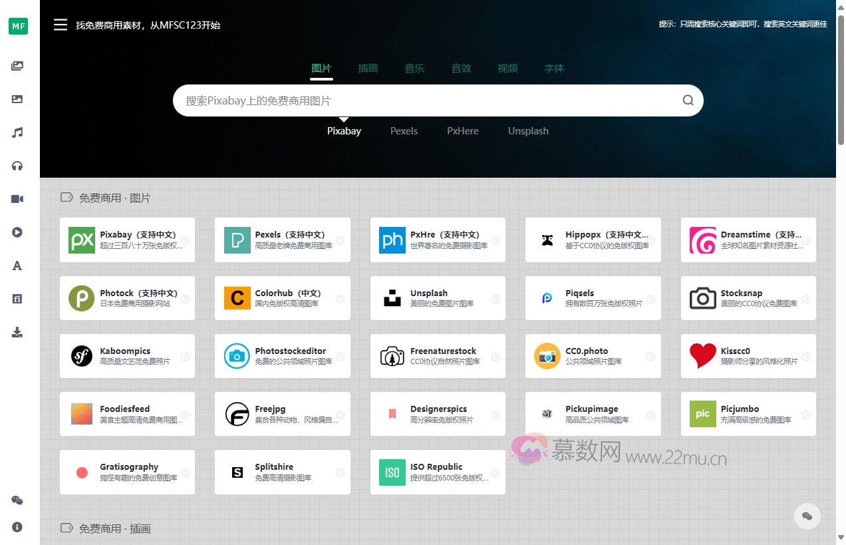Click the vertical page scrollbar
The height and width of the screenshot is (545, 846).
pos(841,80)
